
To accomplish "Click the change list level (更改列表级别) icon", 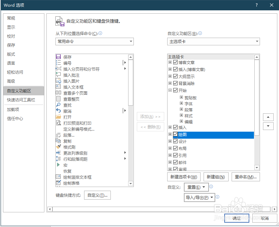I will [x=58, y=153].
